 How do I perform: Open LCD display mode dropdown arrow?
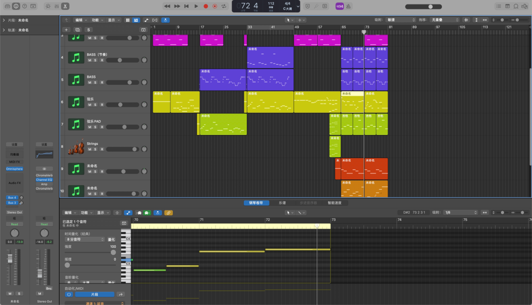pyautogui.click(x=298, y=6)
